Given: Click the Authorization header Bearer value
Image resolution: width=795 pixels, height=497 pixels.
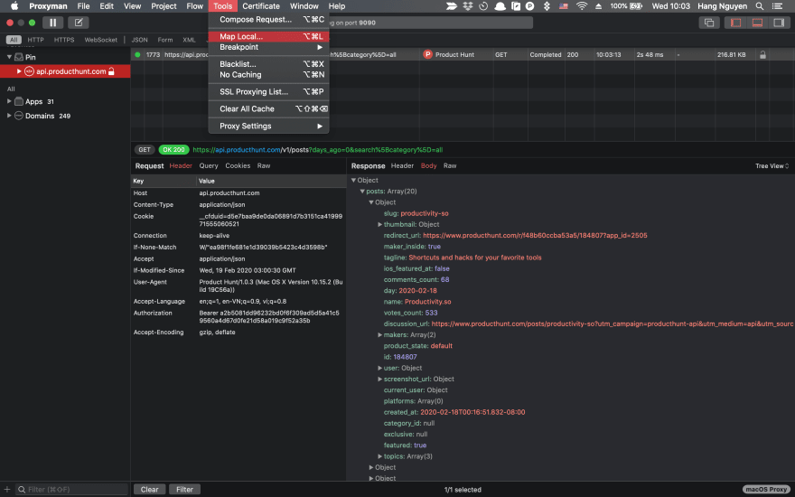Looking at the screenshot, I should pos(269,317).
